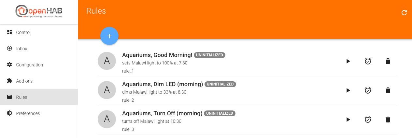This screenshot has height=138, width=412.
Task: Run the Aquariums, Good Morning! rule now
Action: (x=348, y=61)
